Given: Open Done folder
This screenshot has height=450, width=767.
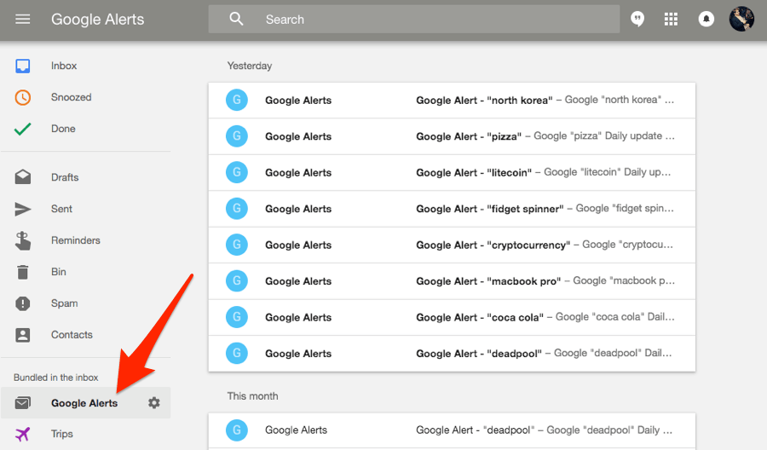Looking at the screenshot, I should [x=63, y=129].
